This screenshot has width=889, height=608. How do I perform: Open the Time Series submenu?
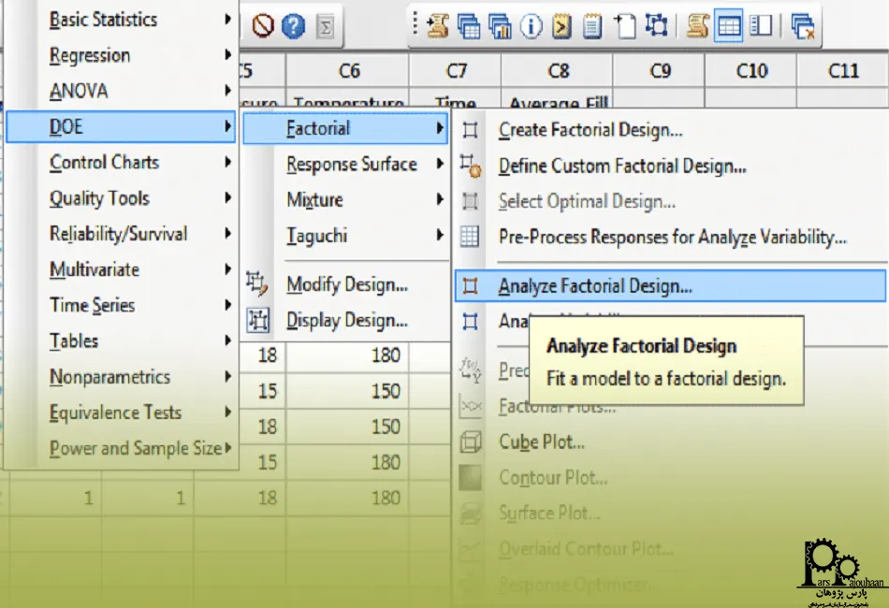pos(122,305)
